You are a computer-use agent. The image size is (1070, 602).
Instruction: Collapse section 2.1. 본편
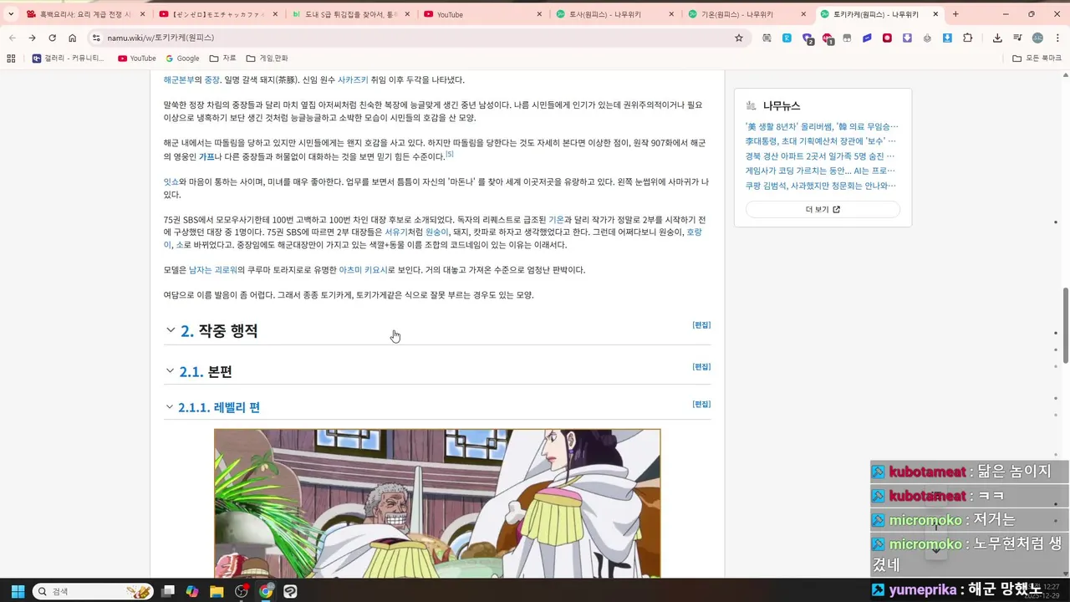[x=170, y=370]
